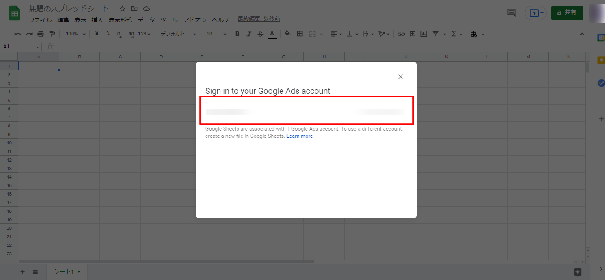
Task: Toggle bold formatting
Action: coord(238,34)
